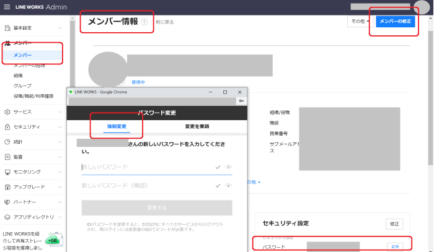Click the LINE WORKS favicon in popup title bar
The height and width of the screenshot is (252, 434).
71,92
